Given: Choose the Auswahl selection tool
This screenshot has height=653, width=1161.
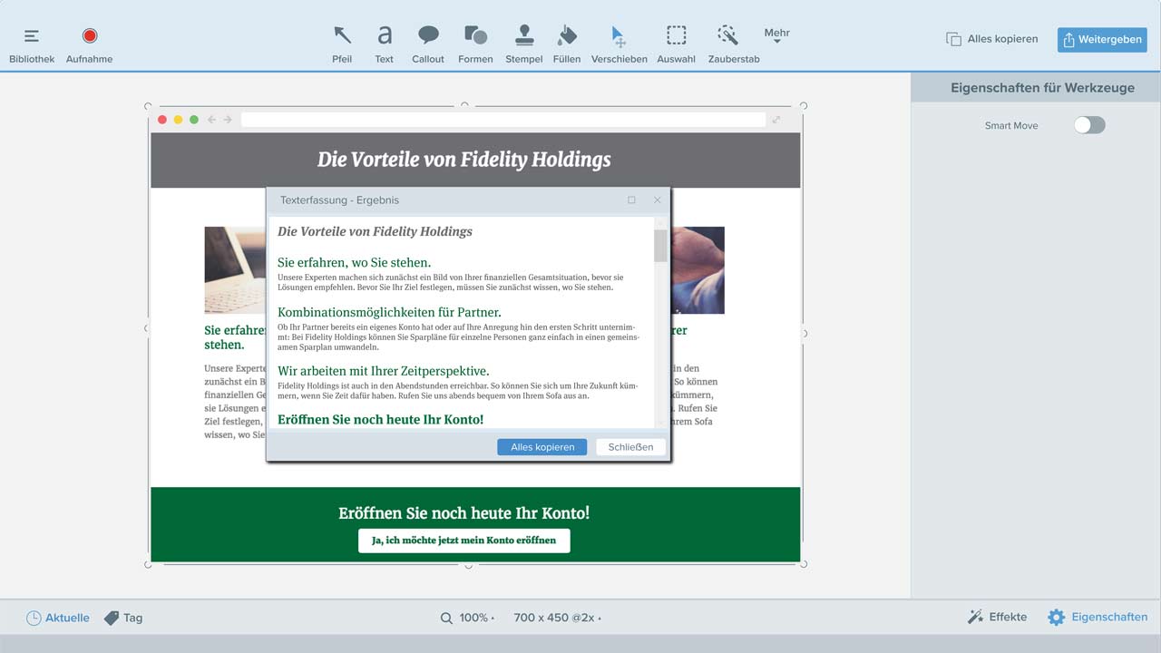Looking at the screenshot, I should pyautogui.click(x=676, y=43).
